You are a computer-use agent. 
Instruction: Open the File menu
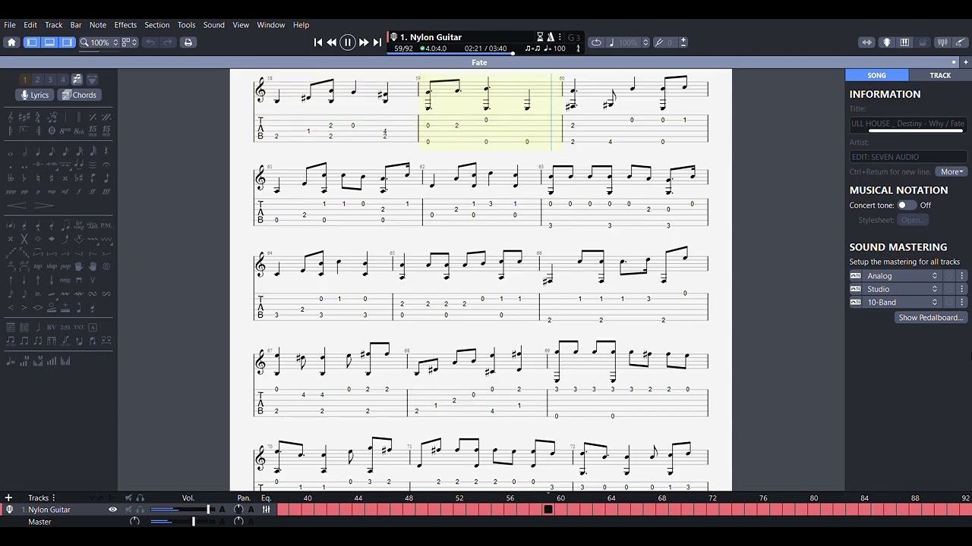pos(10,25)
